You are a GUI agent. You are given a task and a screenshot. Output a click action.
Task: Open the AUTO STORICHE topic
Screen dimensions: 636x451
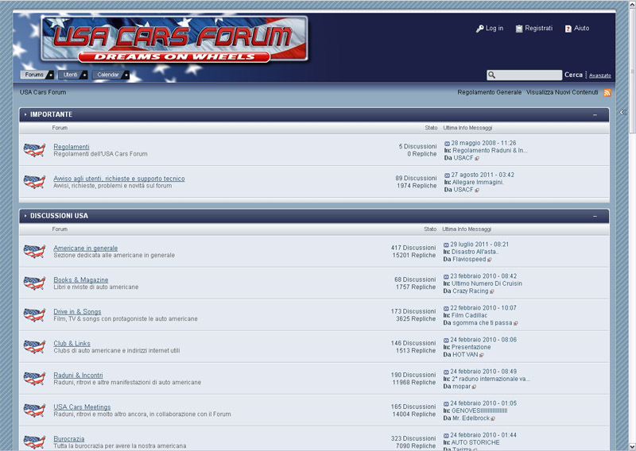click(x=475, y=443)
